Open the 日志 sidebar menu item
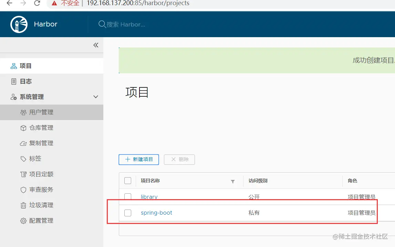The height and width of the screenshot is (247, 395). coord(52,81)
